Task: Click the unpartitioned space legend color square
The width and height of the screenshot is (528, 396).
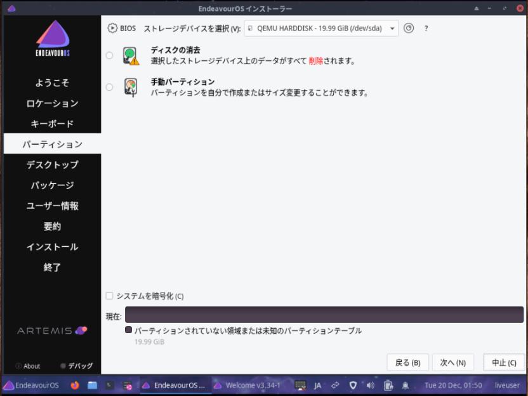Action: pyautogui.click(x=128, y=330)
